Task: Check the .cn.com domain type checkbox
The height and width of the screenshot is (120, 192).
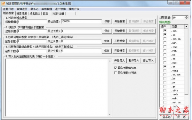Action: click(x=165, y=74)
